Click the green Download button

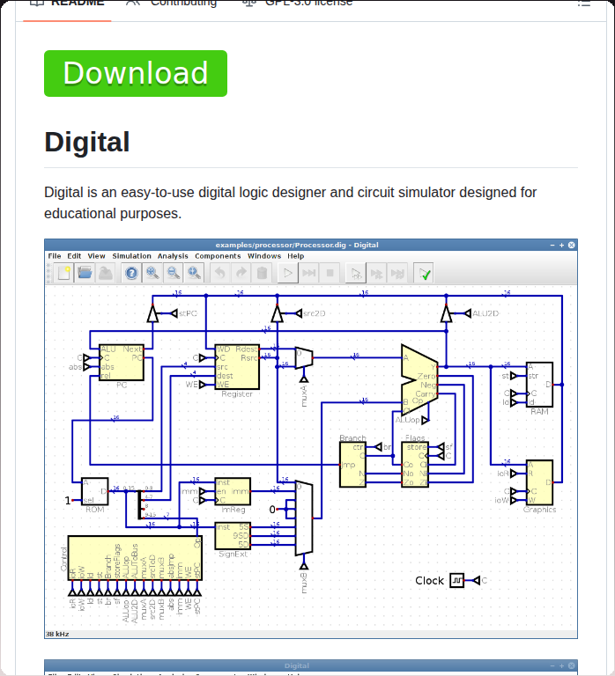point(136,73)
